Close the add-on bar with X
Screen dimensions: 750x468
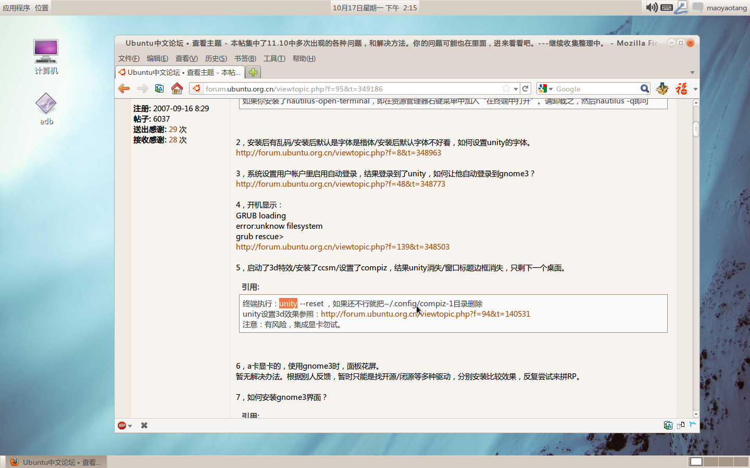tap(144, 425)
